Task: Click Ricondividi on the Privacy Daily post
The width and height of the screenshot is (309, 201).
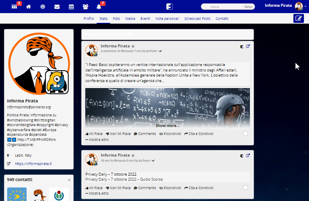Action: click(x=170, y=188)
